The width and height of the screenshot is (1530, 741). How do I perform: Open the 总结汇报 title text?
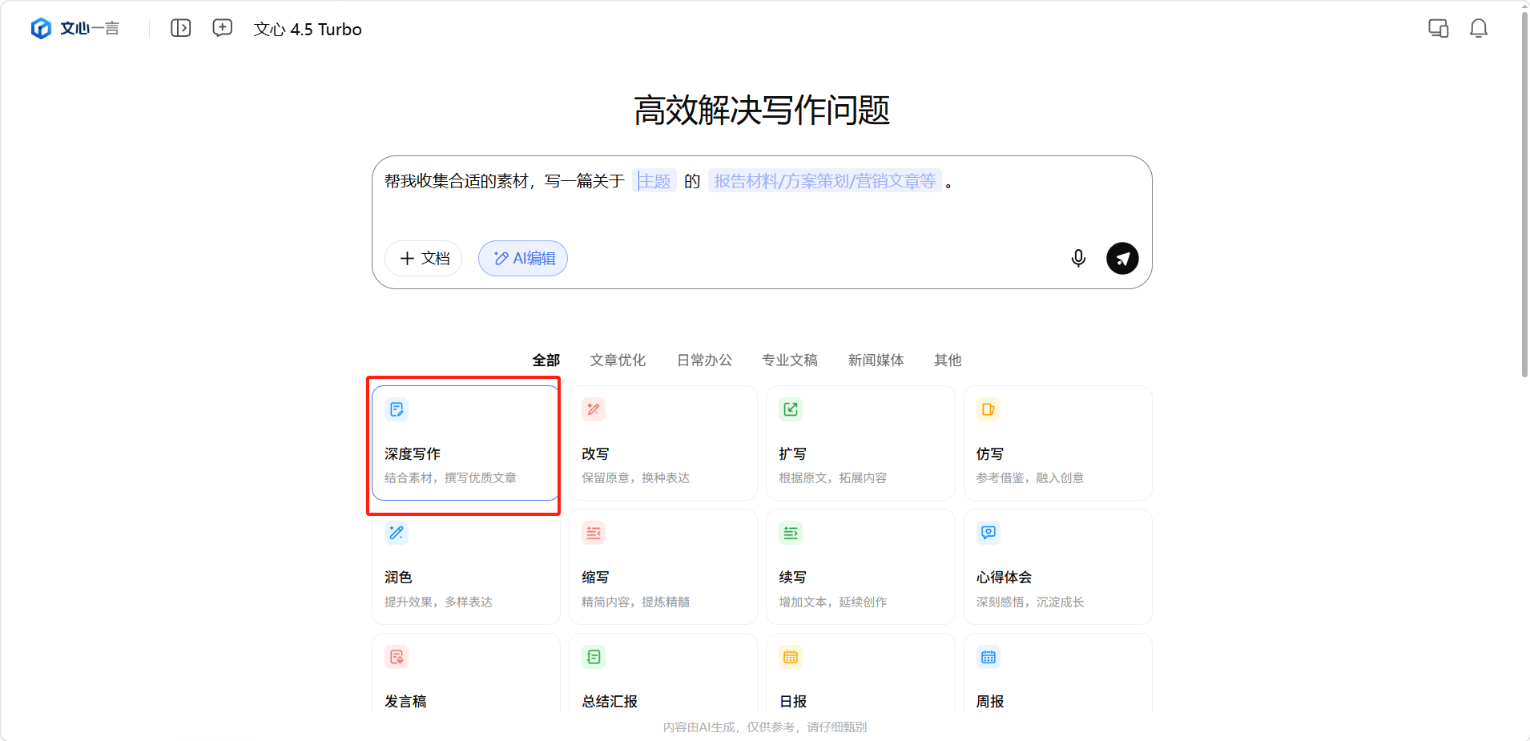tap(610, 701)
